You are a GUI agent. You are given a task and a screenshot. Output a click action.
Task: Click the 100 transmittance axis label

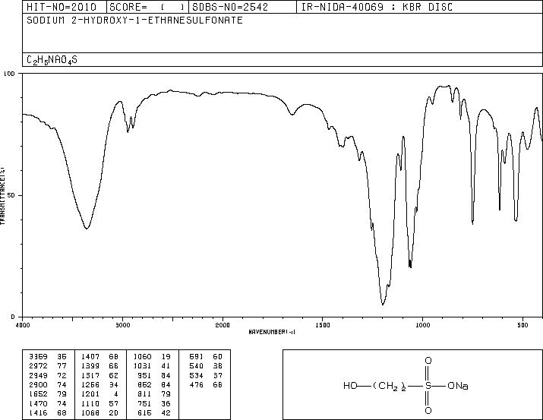9,74
